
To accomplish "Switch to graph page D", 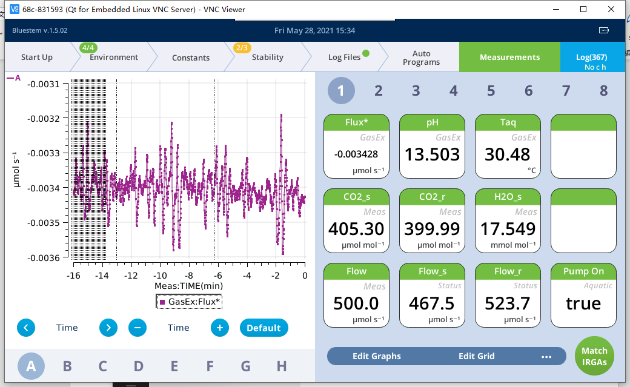I will (x=138, y=366).
